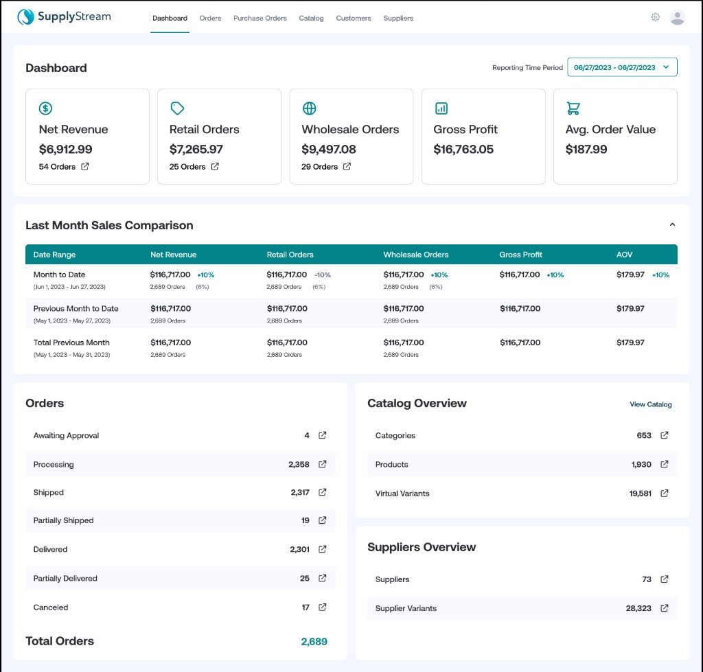Open external link next to 29 Orders
Viewport: 703px width, 672px height.
pos(347,166)
